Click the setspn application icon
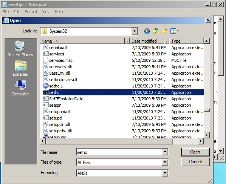226x184 pixels. pyautogui.click(x=46, y=105)
